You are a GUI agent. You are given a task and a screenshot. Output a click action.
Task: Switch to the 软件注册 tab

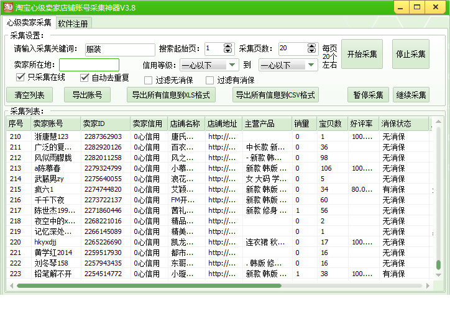point(73,24)
